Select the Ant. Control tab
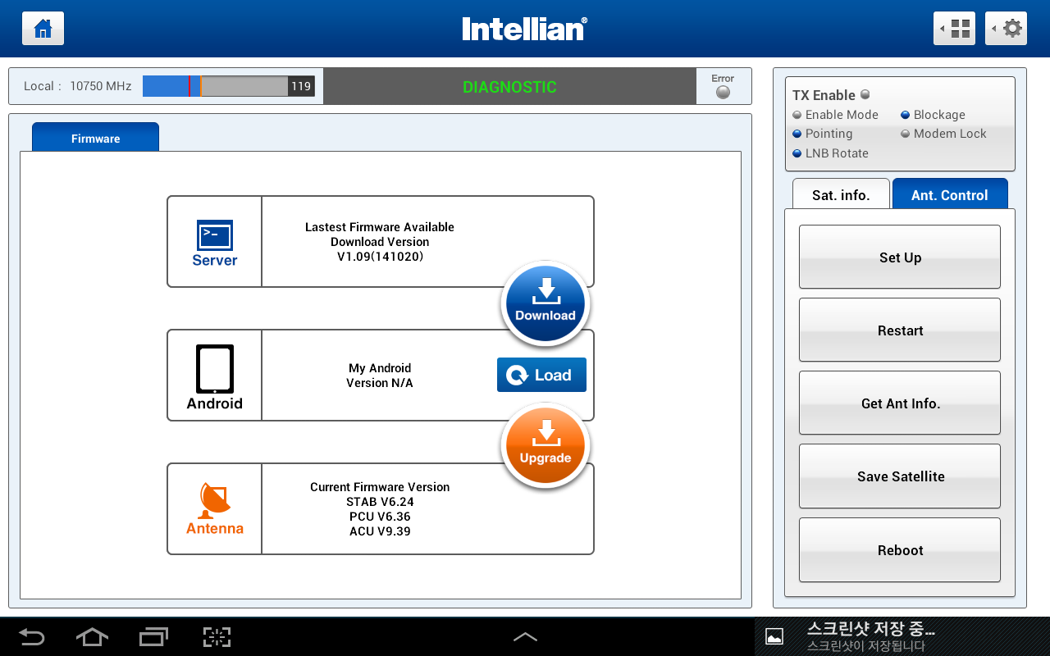Viewport: 1050px width, 656px height. click(x=950, y=194)
